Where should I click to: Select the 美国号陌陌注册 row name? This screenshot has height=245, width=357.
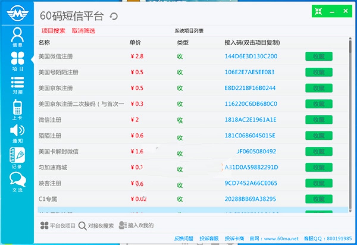[58, 72]
